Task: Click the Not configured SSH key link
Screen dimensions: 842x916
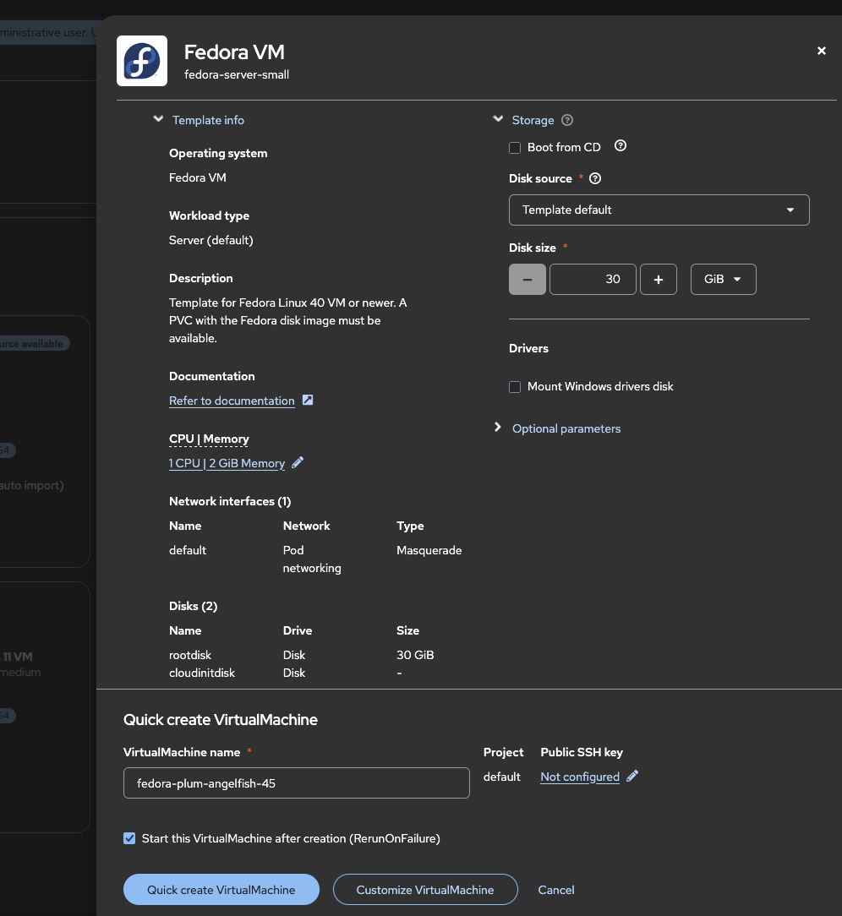Action: click(x=580, y=777)
